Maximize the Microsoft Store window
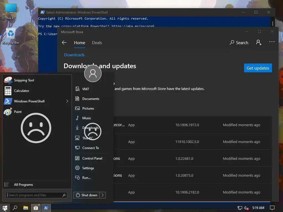Viewport: 283px width, 212px height. click(260, 31)
